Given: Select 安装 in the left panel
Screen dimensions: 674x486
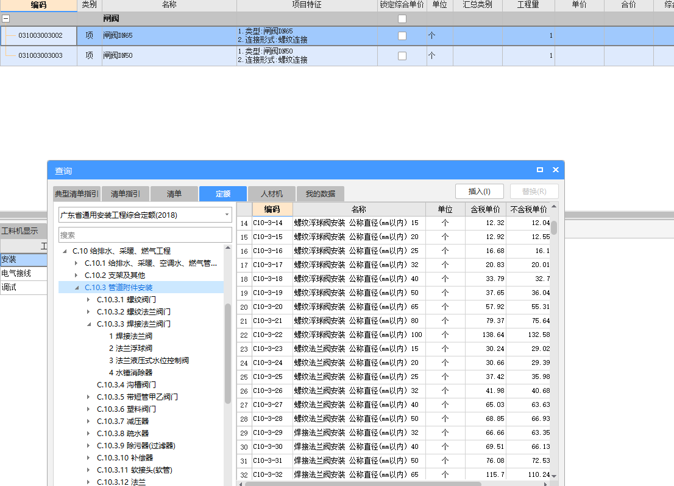Looking at the screenshot, I should pyautogui.click(x=24, y=260).
